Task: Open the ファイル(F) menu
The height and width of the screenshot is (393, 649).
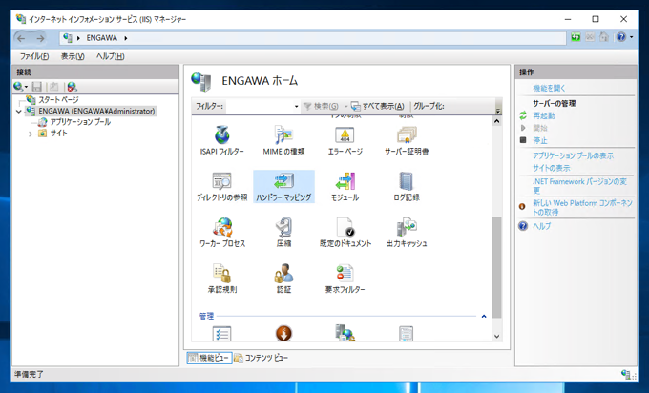Action: point(34,56)
